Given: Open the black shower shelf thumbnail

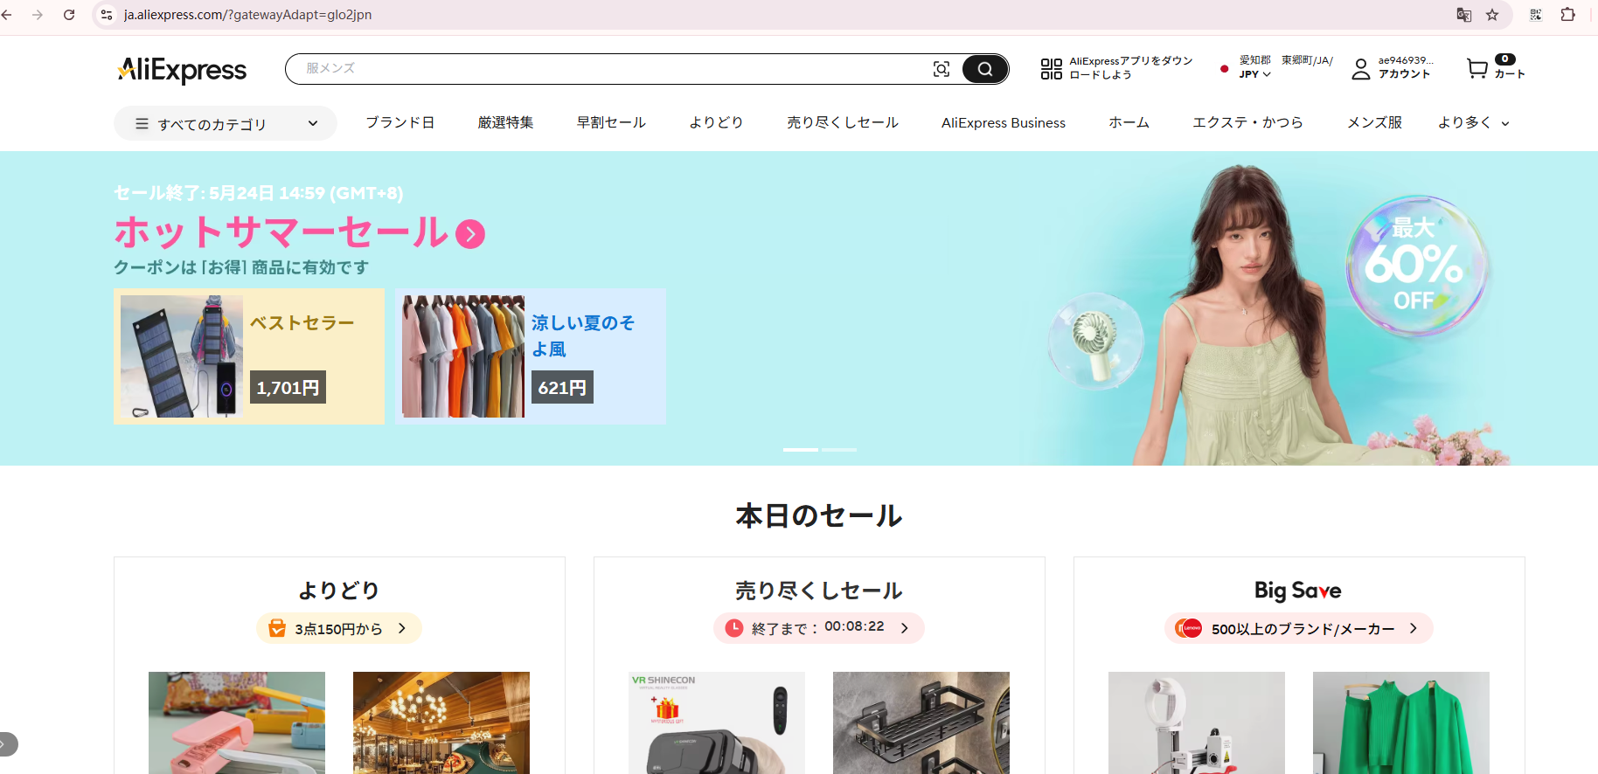Looking at the screenshot, I should [921, 722].
